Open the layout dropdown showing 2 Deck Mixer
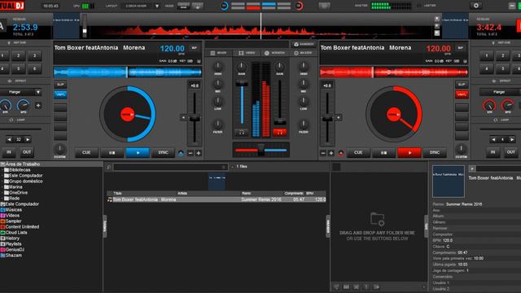521x293 pixels. point(141,6)
